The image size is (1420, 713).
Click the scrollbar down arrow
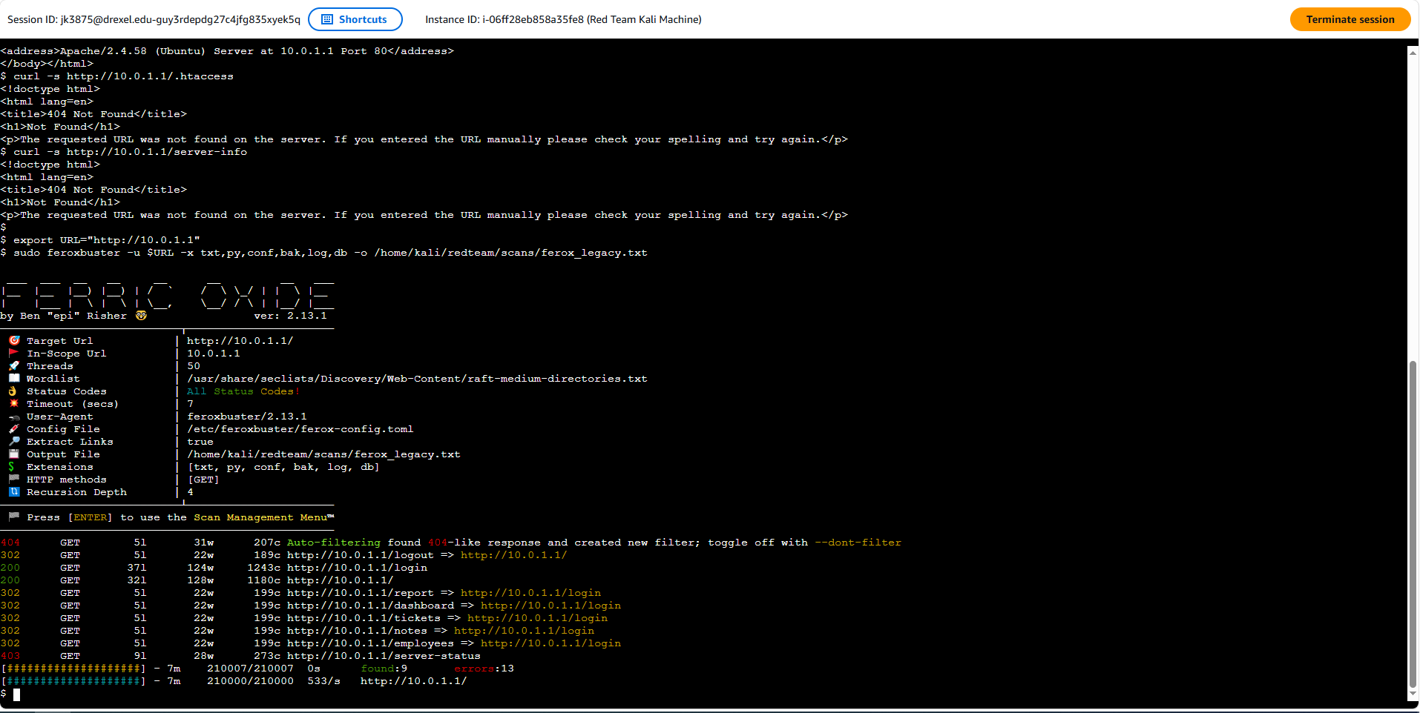tap(1413, 694)
